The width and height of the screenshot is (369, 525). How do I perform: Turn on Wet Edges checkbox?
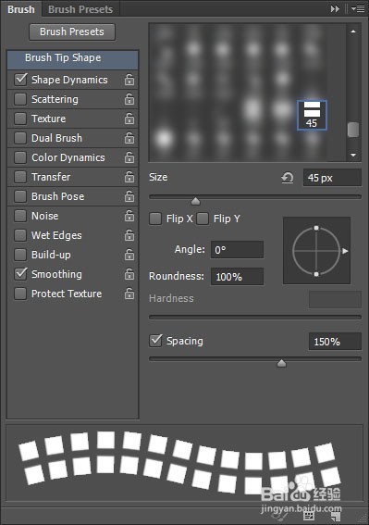[x=20, y=235]
